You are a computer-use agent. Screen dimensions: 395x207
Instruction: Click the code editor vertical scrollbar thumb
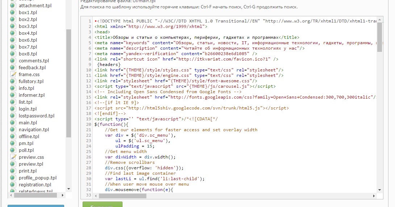380,37
